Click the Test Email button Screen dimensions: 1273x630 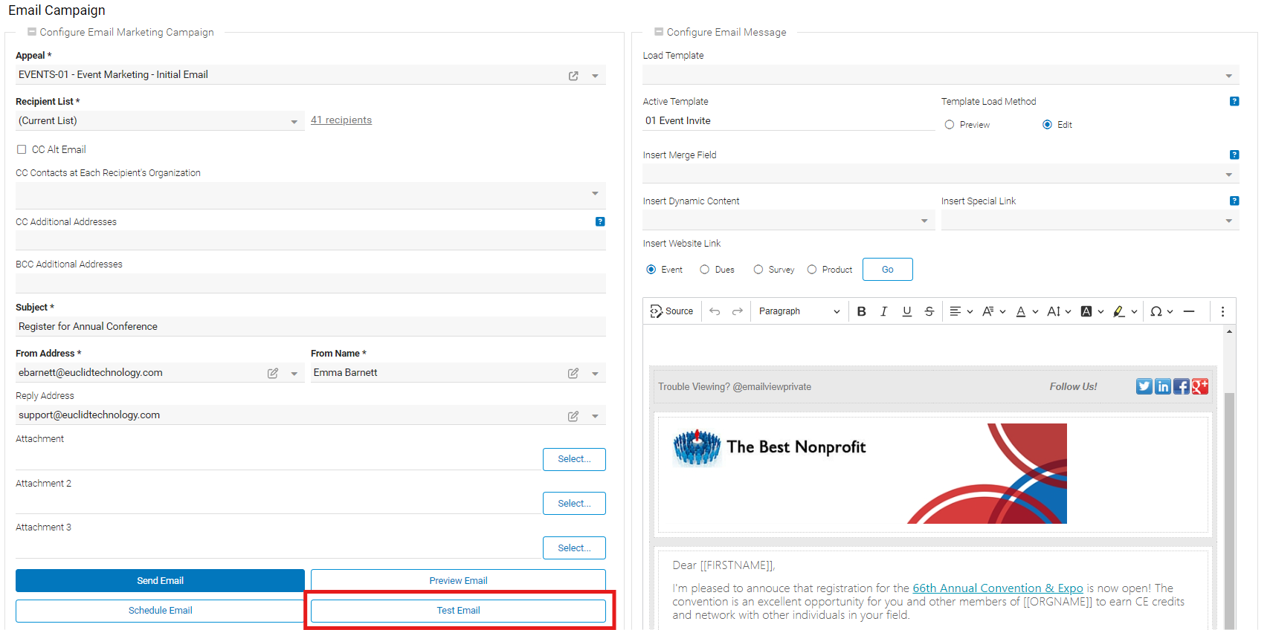tap(458, 611)
